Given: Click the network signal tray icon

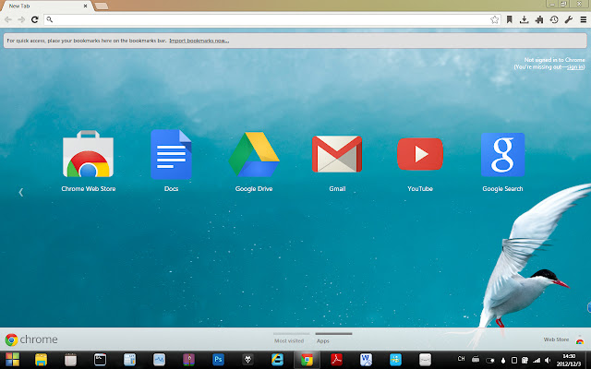Looking at the screenshot, I should click(537, 361).
